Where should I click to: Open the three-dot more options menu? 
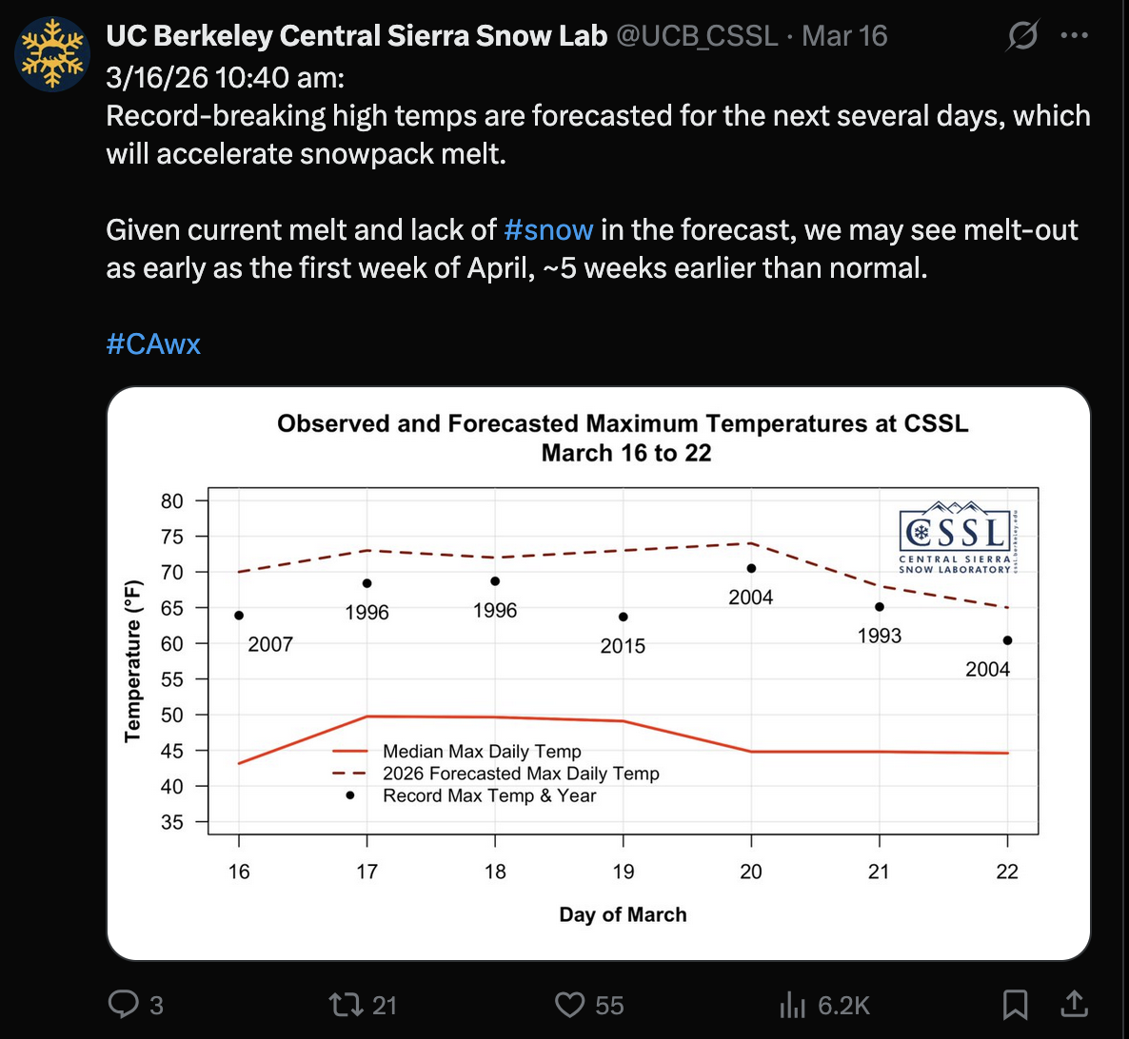click(1074, 36)
